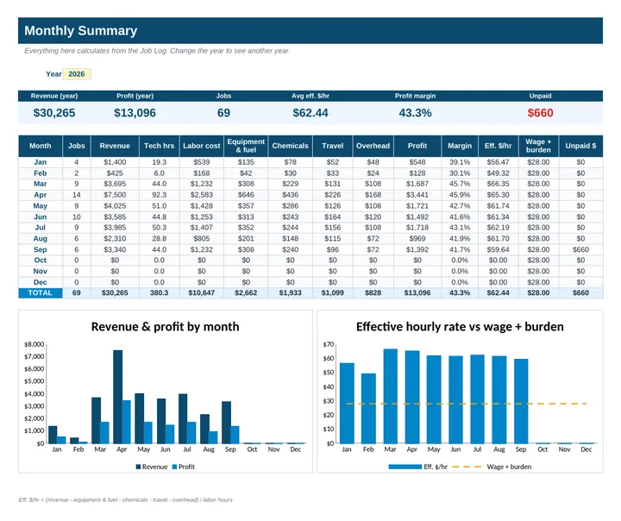Viewport: 621px width, 521px height.
Task: Click Feb revenue cell $425
Action: 115,173
